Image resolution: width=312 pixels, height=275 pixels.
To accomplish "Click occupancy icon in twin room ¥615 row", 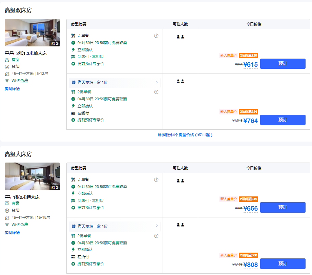I will pos(180,37).
